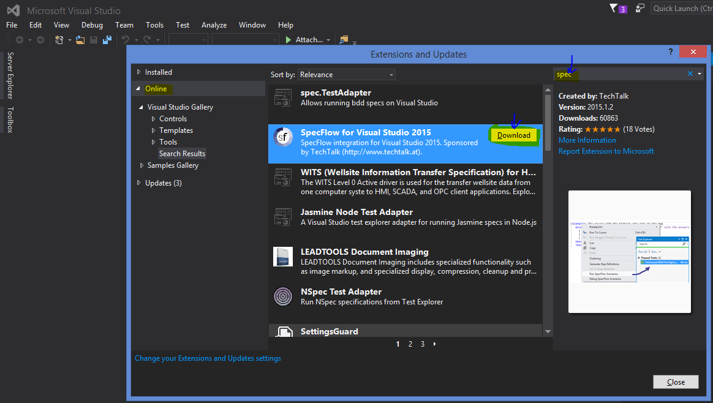Click the Help question mark in the dialog titlebar
713x403 pixels.
click(x=670, y=52)
